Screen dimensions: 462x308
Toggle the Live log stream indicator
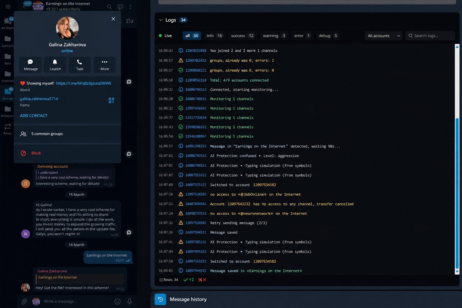point(165,36)
